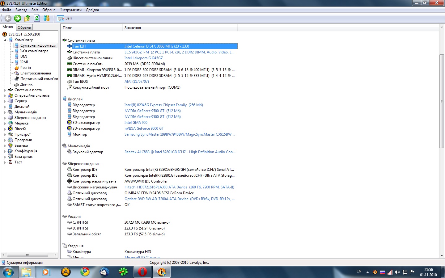Image resolution: width=445 pixels, height=278 pixels.
Task: Switch to the Обране tab in the sidebar
Action: 24,27
